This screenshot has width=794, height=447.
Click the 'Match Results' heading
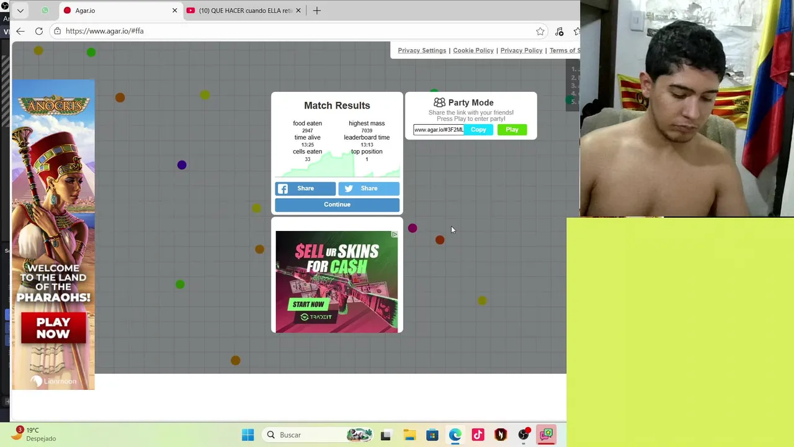[x=337, y=106]
